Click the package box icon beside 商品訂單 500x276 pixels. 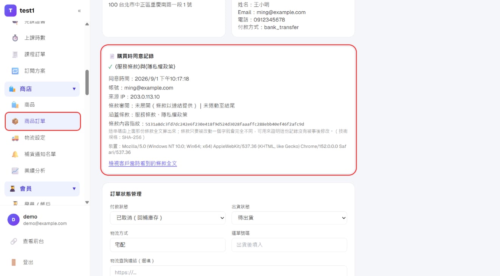click(x=15, y=121)
